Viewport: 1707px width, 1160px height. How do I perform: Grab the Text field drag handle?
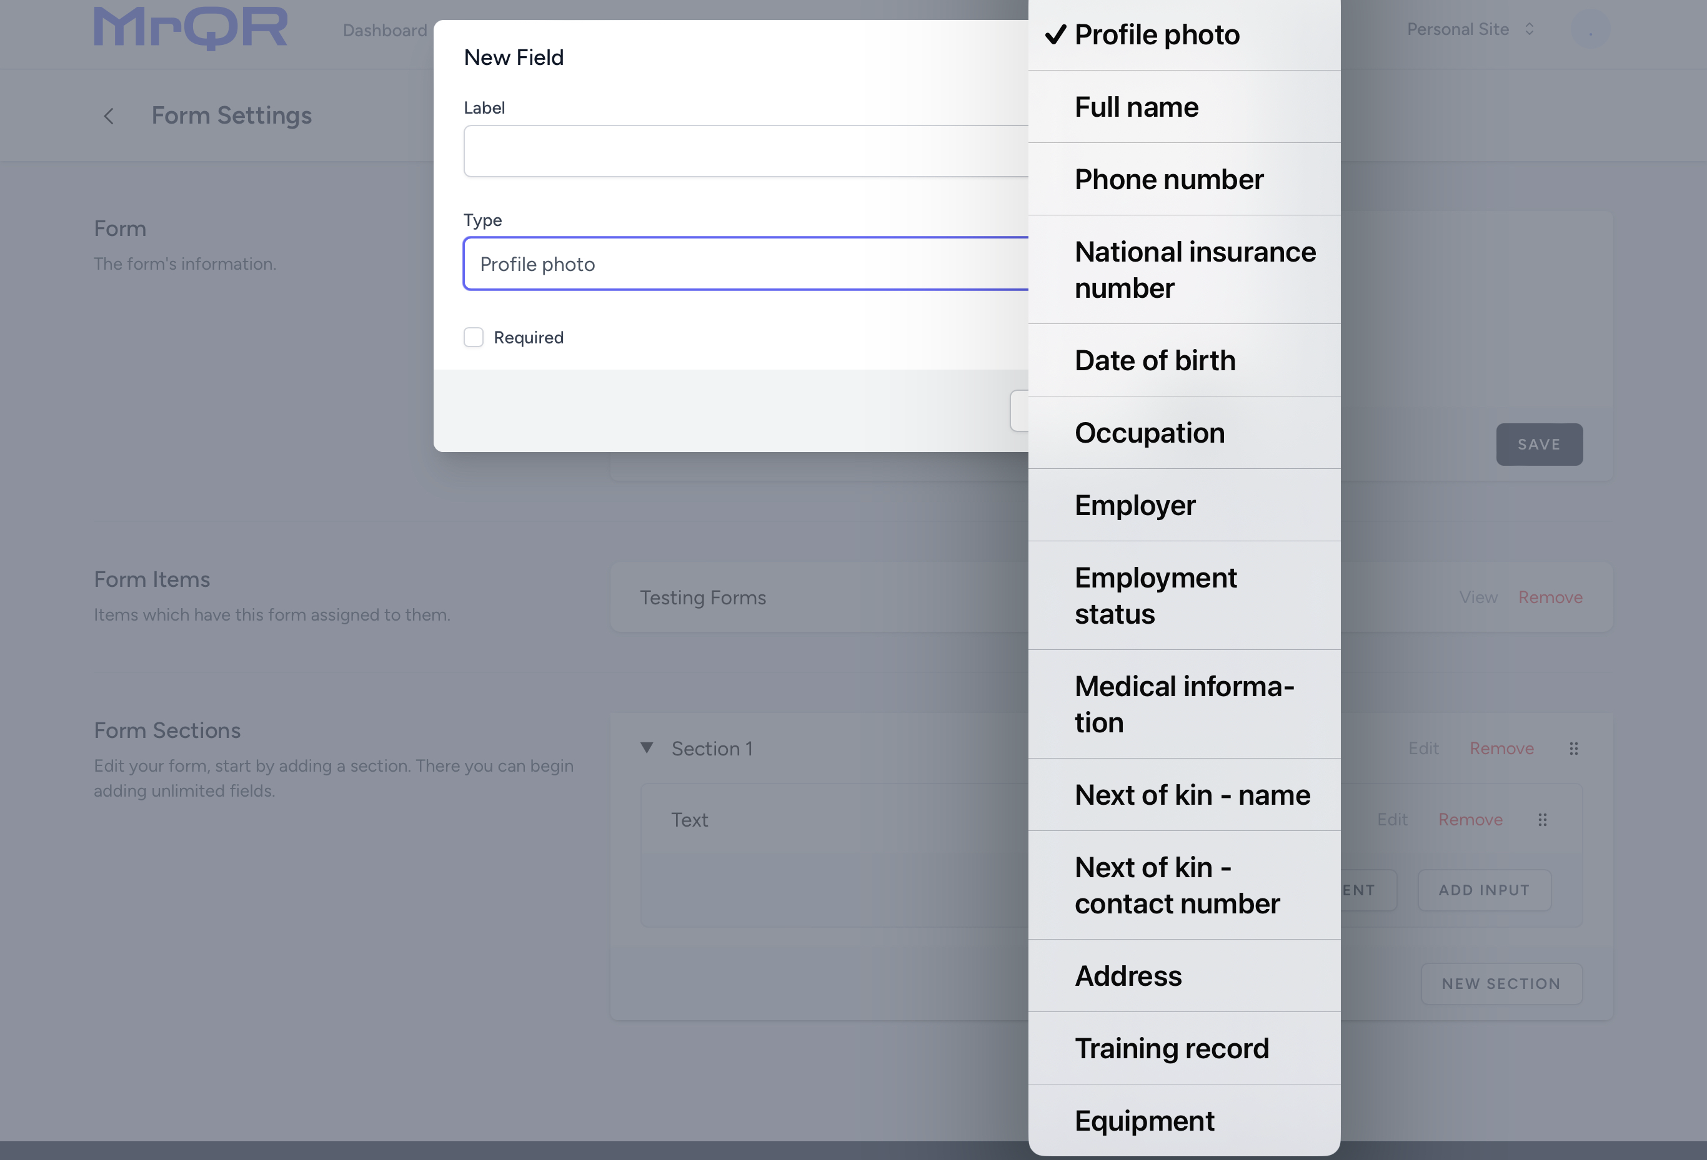[x=1541, y=820]
